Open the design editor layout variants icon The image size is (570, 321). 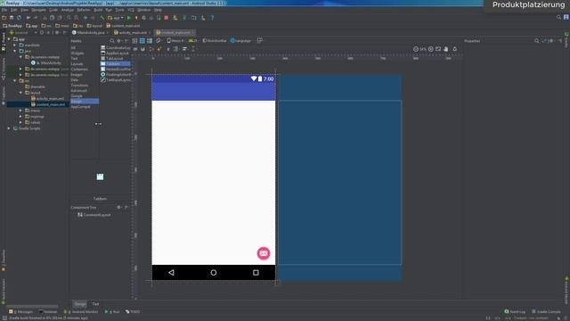click(260, 40)
